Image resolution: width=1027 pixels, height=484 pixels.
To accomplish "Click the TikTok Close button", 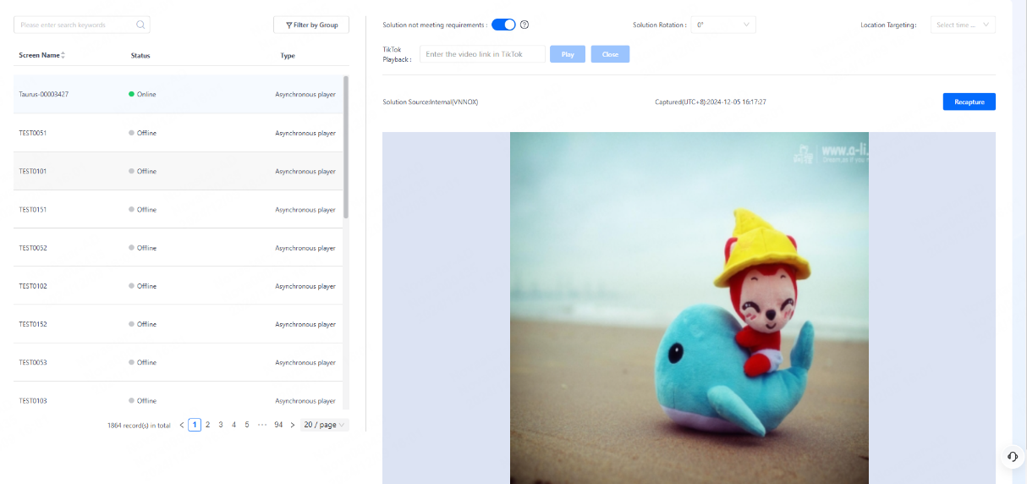I will [x=610, y=54].
